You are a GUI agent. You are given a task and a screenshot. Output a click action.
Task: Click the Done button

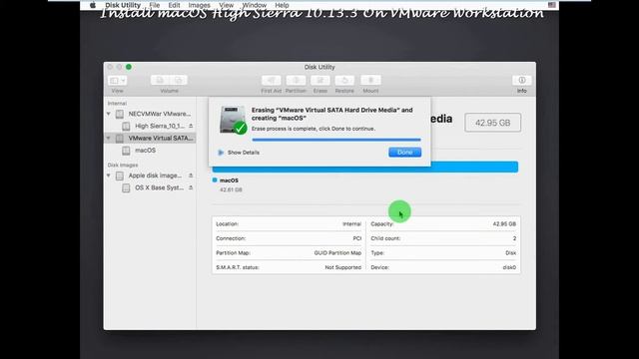click(404, 153)
